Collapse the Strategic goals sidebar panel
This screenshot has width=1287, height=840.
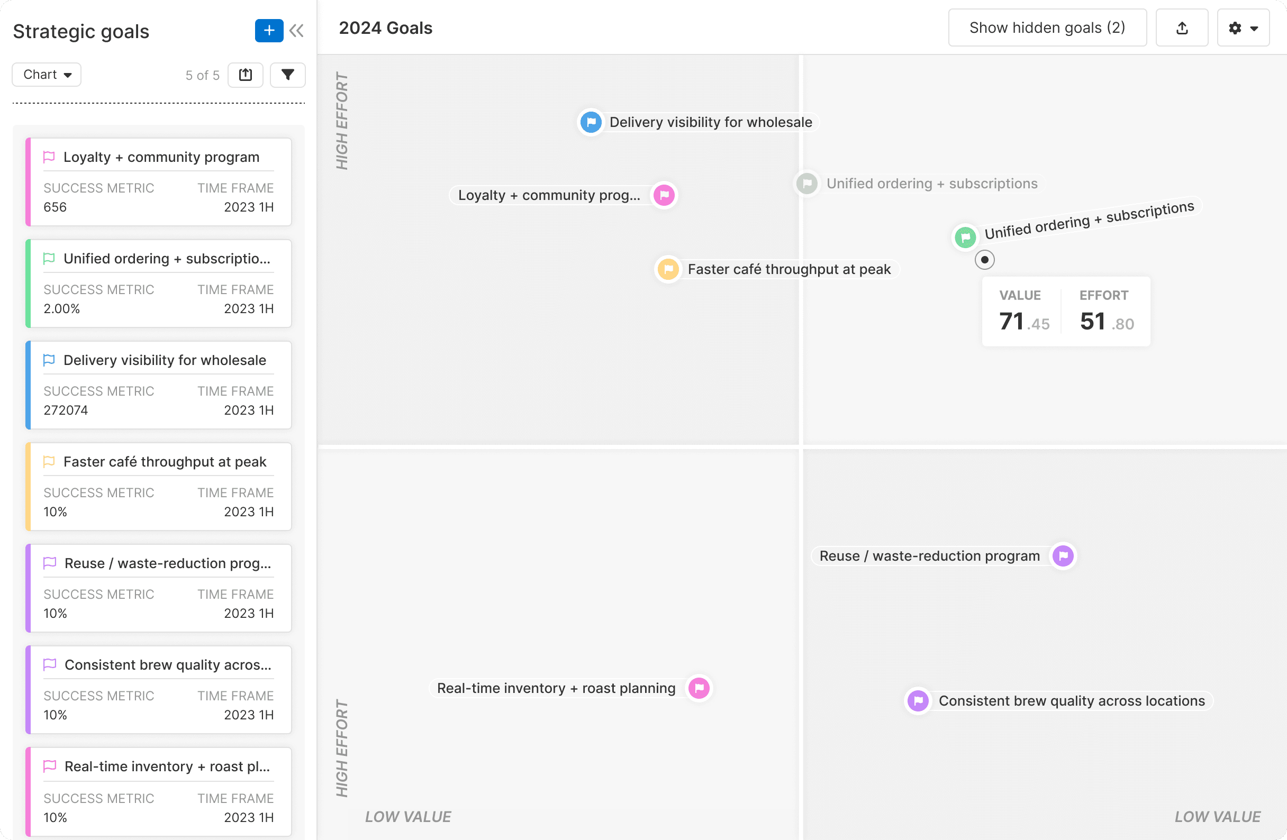pos(296,31)
